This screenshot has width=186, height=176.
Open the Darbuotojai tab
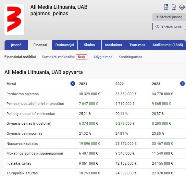tap(65, 45)
